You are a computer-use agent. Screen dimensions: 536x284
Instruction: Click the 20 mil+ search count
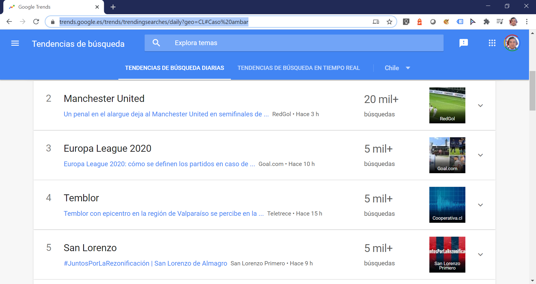381,99
